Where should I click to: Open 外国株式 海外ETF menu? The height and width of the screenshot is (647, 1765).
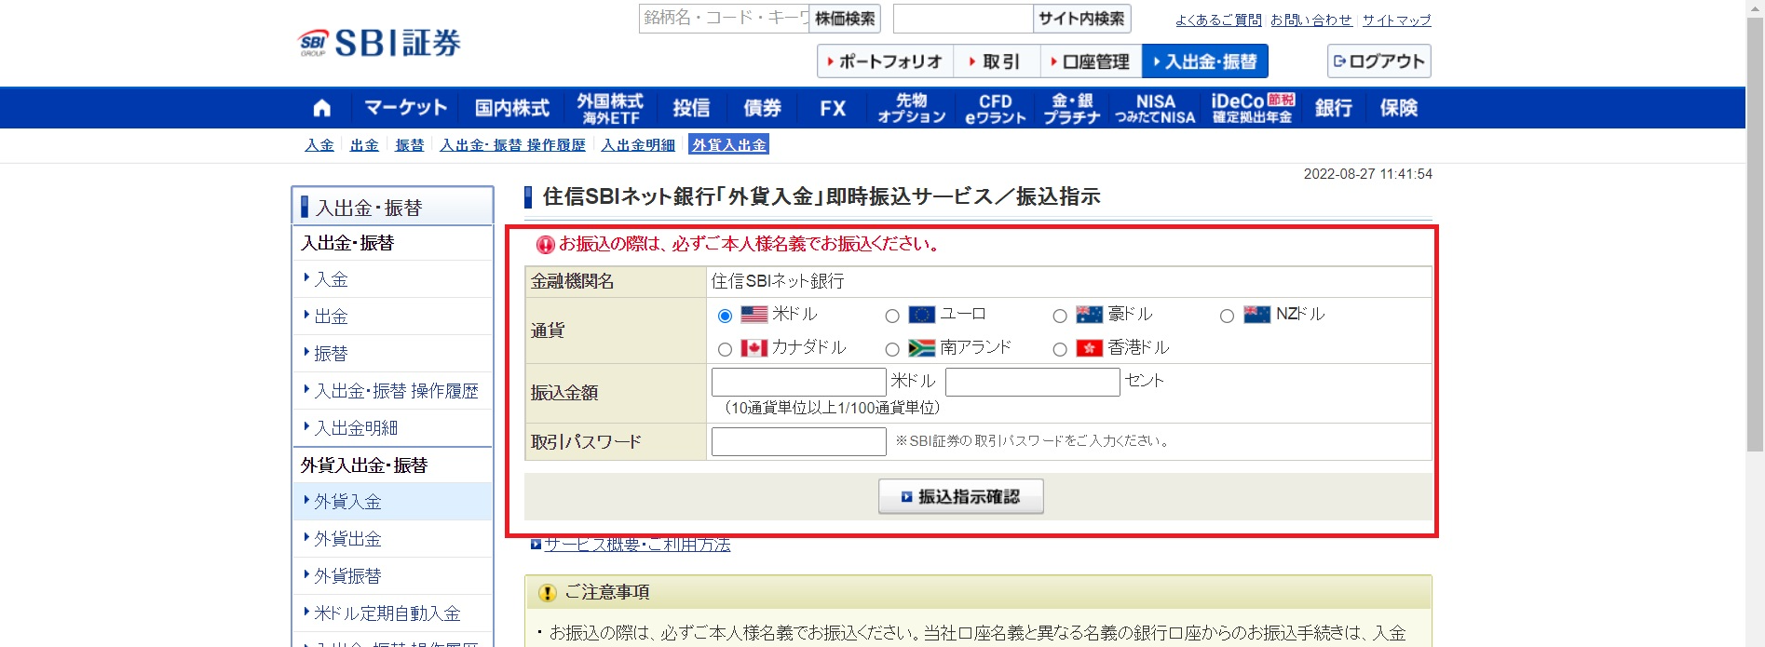[x=610, y=108]
